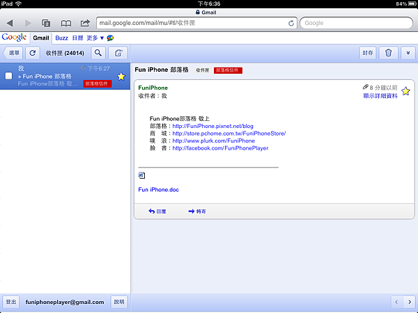
Task: Select the Fun iPhone conversation checkbox
Action: click(x=9, y=76)
